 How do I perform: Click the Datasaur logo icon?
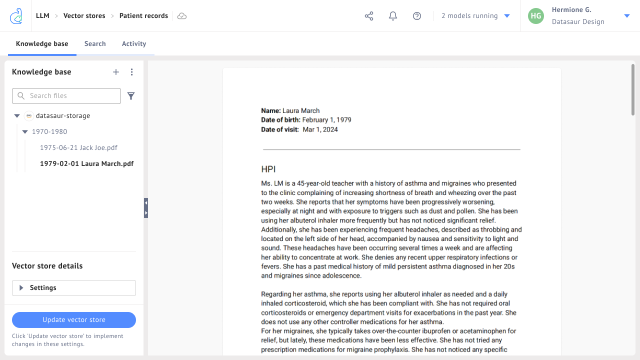[x=16, y=16]
